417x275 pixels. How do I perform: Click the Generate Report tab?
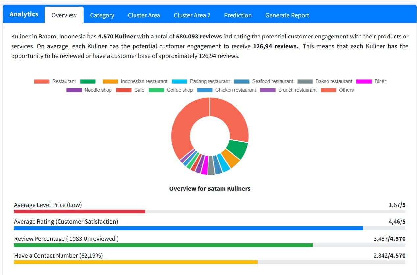point(287,15)
